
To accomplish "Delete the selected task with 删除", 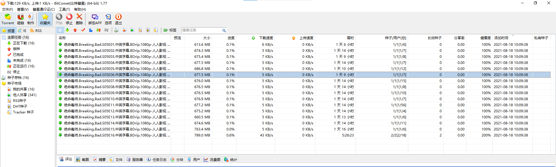I will [x=79, y=19].
